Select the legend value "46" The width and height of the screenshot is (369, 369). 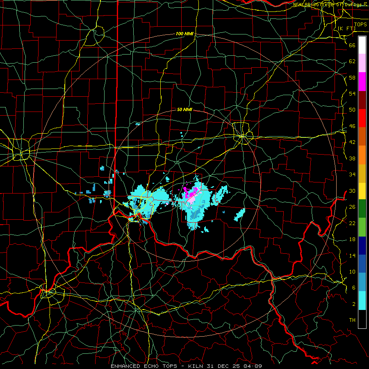pyautogui.click(x=352, y=126)
